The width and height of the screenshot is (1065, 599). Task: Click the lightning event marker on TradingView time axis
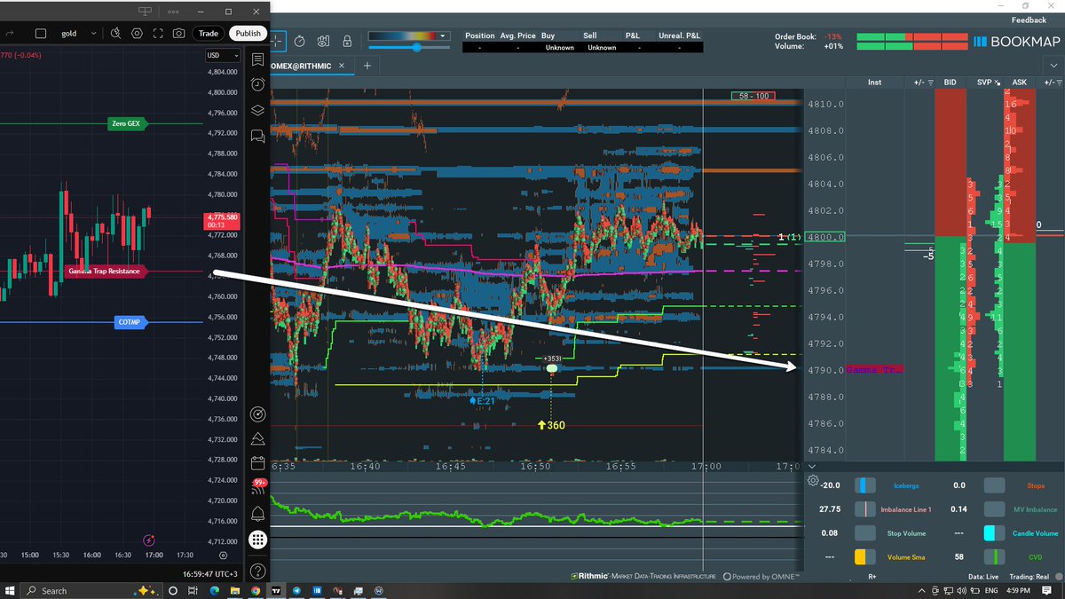point(149,540)
